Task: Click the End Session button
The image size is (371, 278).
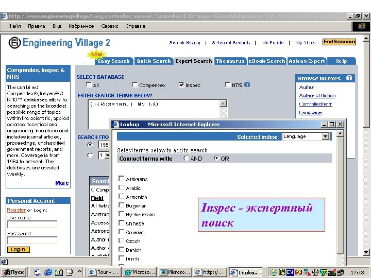Action: click(339, 42)
